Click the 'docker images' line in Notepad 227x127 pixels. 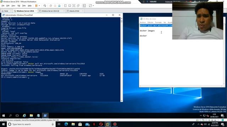(x=147, y=31)
